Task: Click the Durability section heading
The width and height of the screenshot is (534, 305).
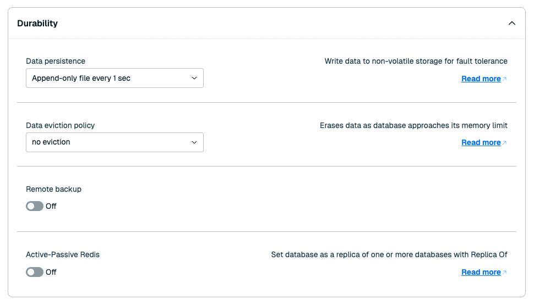Action: pyautogui.click(x=37, y=24)
